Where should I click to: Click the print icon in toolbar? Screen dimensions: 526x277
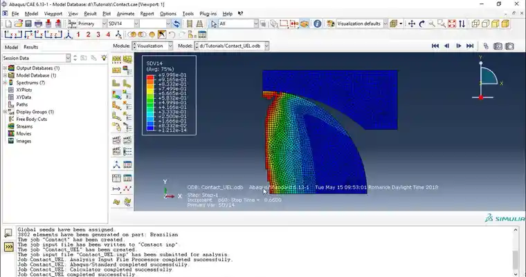(x=38, y=23)
